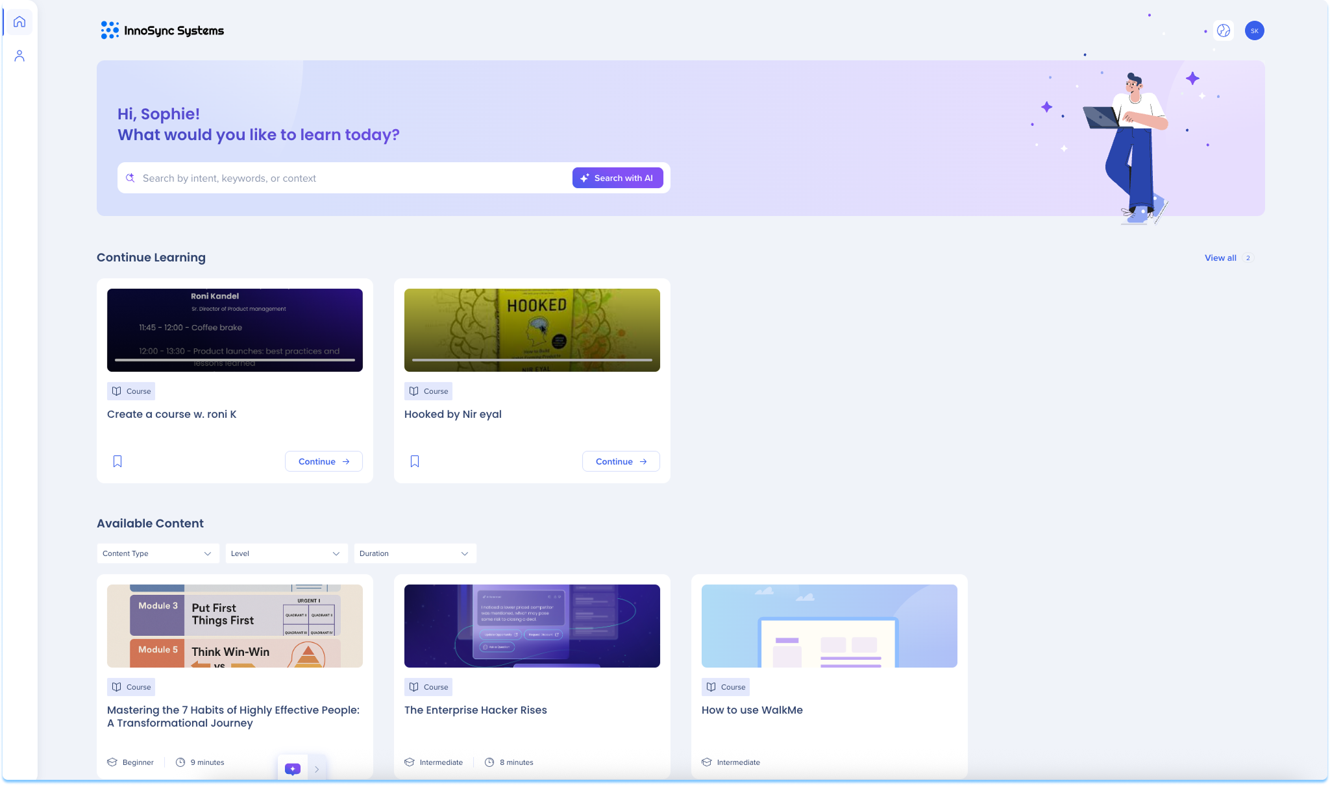Click the InnoSync Systems logo
This screenshot has height=785, width=1330.
pyautogui.click(x=162, y=30)
